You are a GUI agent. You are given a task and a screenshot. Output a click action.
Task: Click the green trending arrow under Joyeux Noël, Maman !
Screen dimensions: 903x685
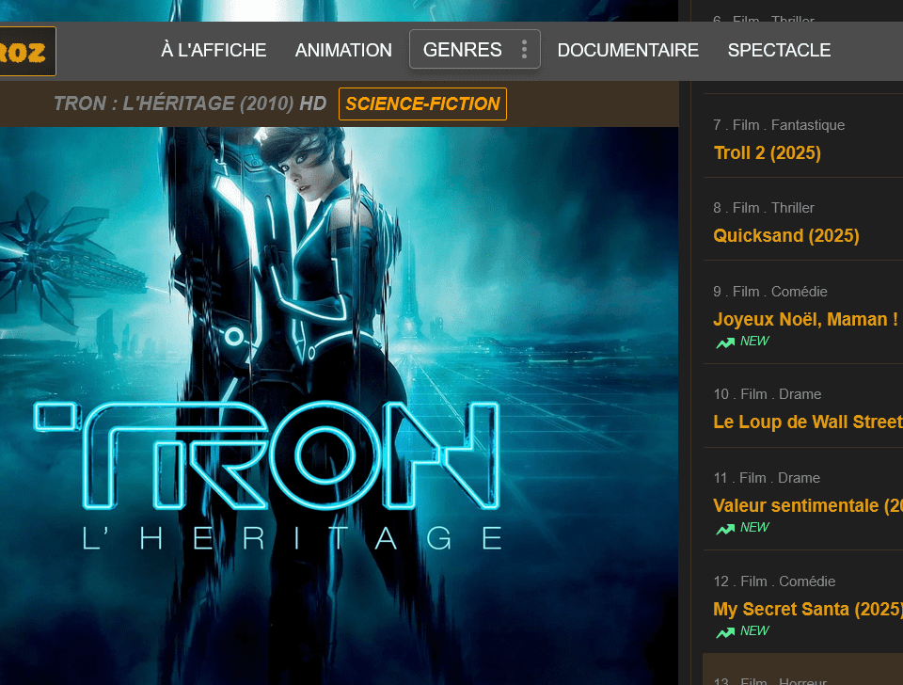click(x=723, y=341)
